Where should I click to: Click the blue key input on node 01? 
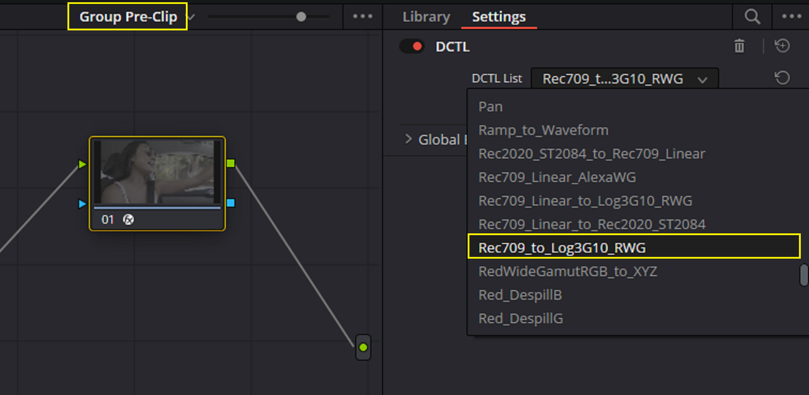[82, 204]
